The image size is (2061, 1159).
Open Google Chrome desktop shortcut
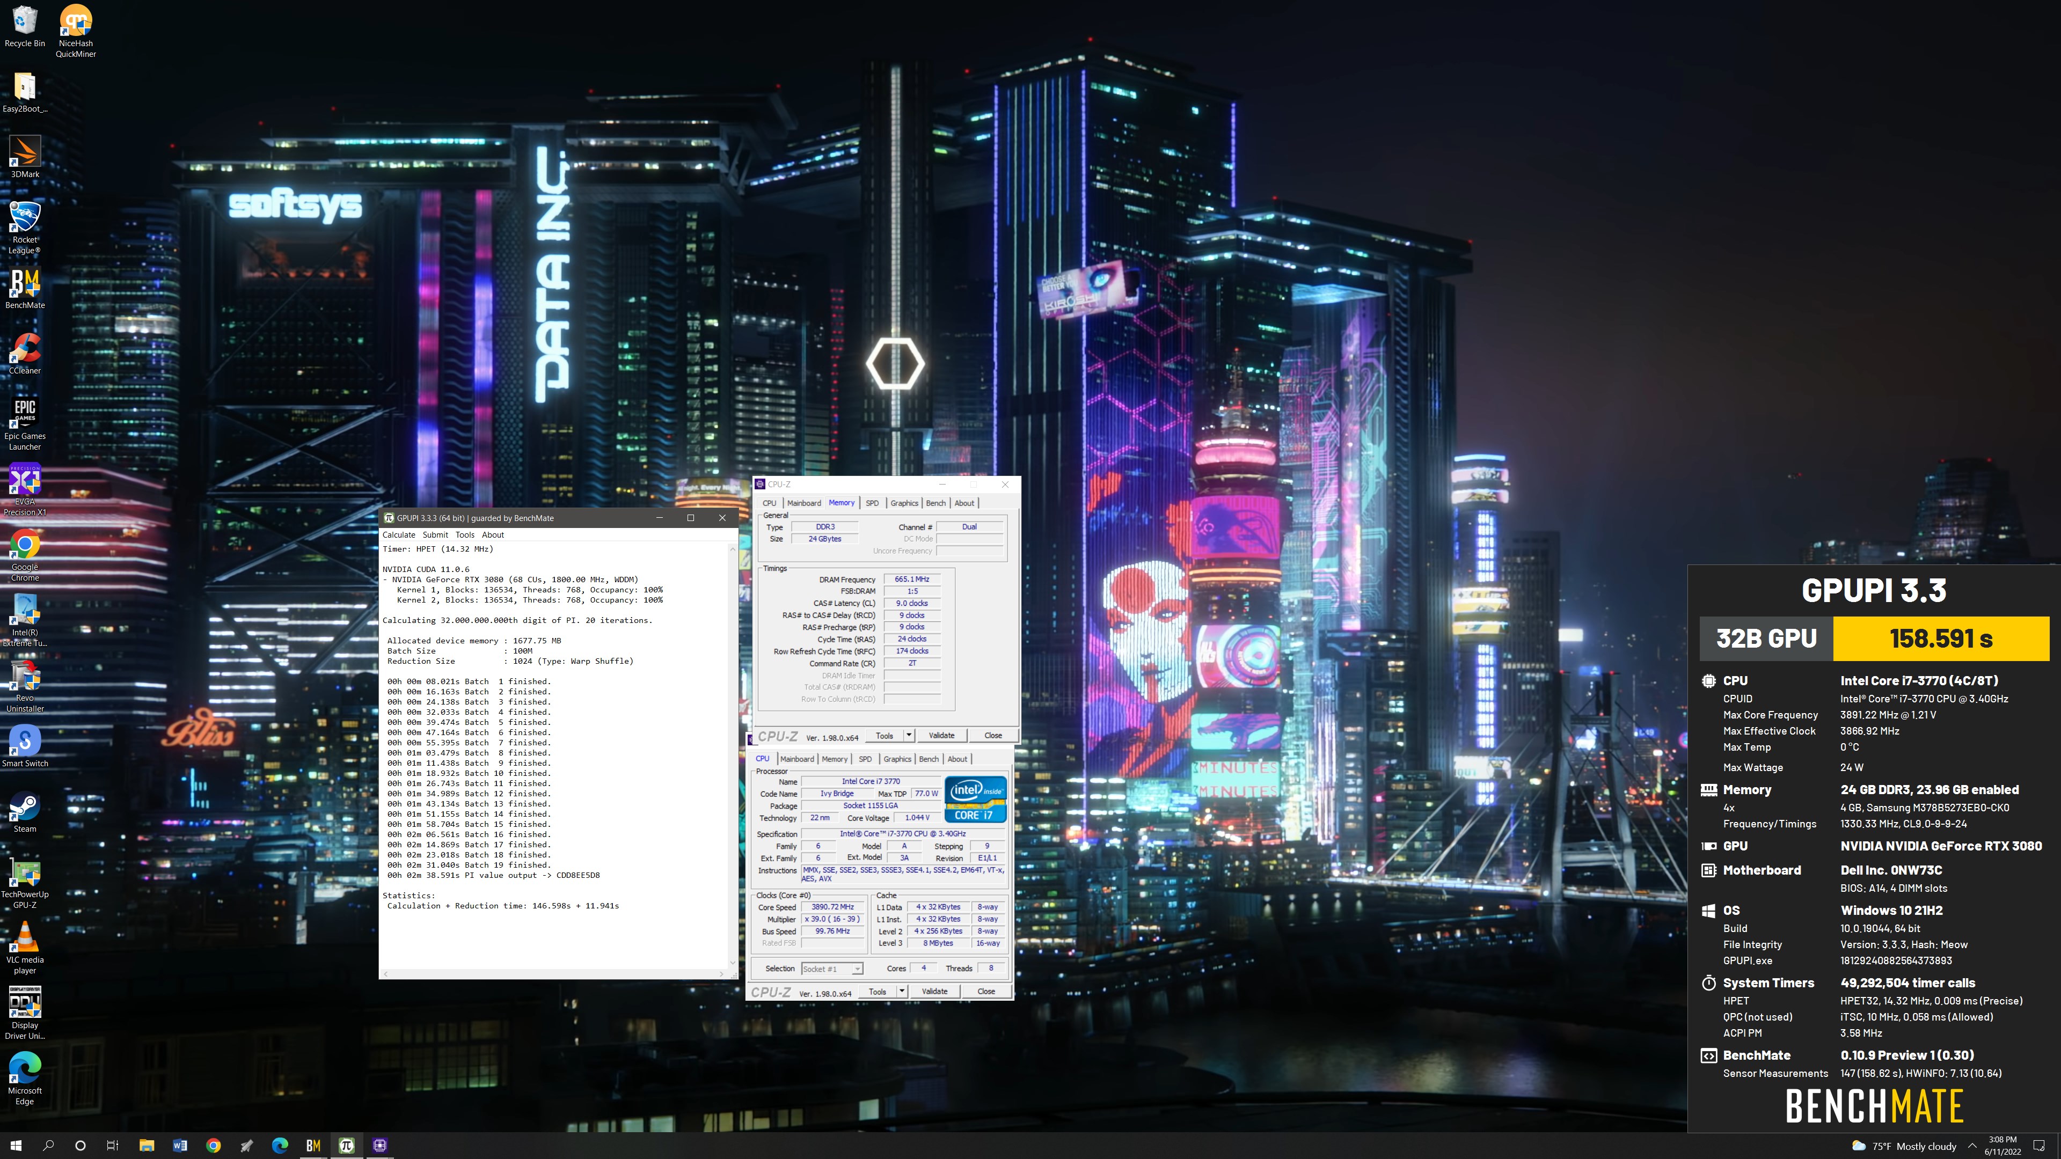pos(25,555)
